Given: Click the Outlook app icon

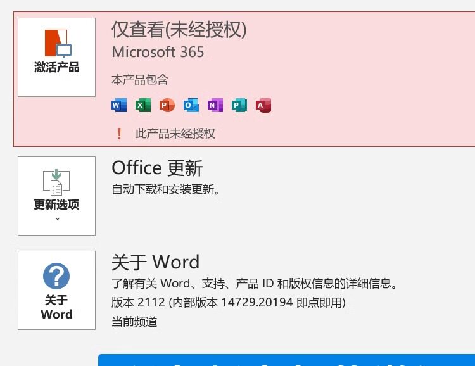Looking at the screenshot, I should click(191, 105).
